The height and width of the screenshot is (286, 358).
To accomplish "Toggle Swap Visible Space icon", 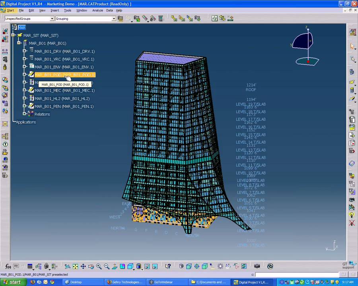I will [x=155, y=266].
